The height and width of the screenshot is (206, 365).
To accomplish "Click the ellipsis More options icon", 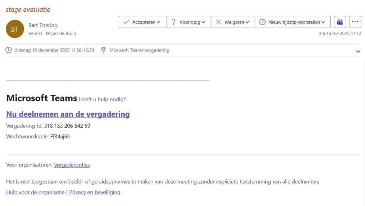I will (355, 22).
